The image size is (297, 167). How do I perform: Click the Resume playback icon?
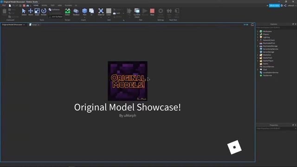coord(145,12)
